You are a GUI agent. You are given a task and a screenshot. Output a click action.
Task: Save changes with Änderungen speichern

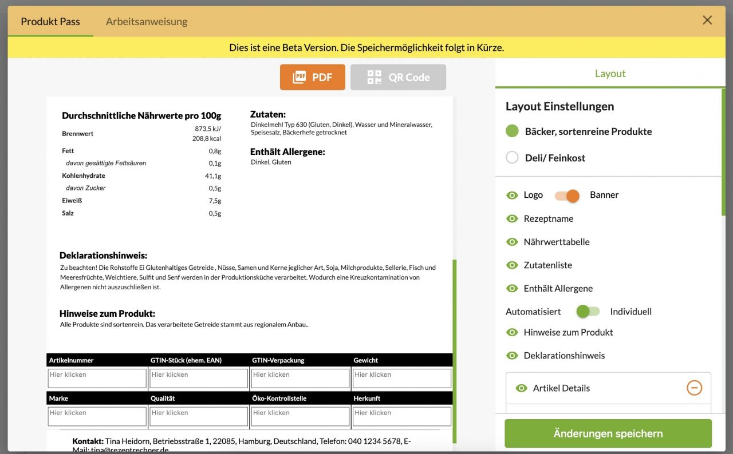pos(607,433)
